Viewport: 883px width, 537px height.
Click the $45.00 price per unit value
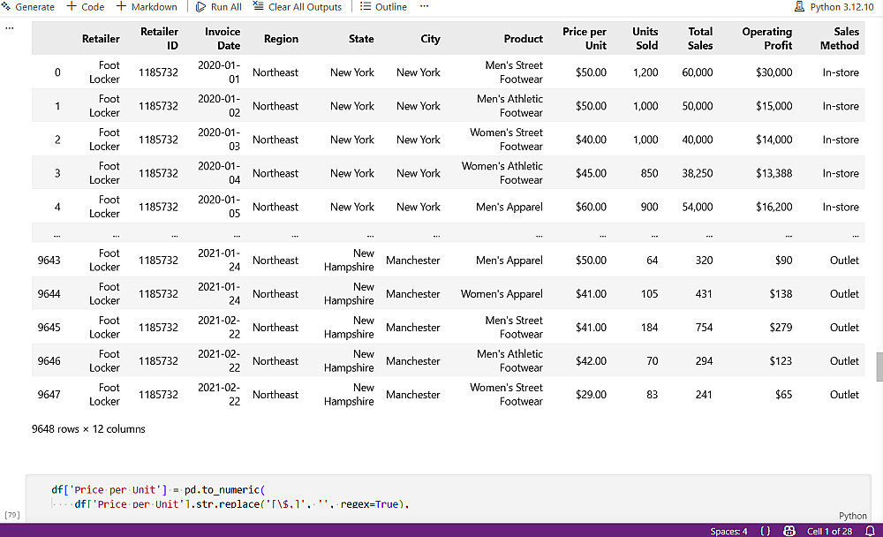tap(591, 173)
